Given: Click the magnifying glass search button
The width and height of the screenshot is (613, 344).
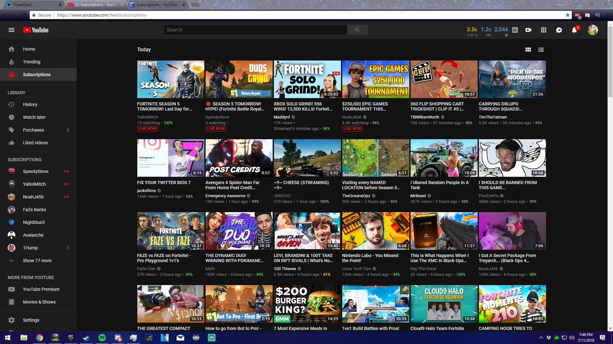Looking at the screenshot, I should click(x=357, y=30).
